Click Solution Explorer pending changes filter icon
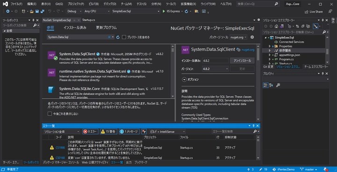 pos(289,26)
